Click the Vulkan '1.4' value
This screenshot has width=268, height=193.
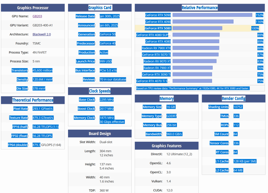(x=169, y=181)
